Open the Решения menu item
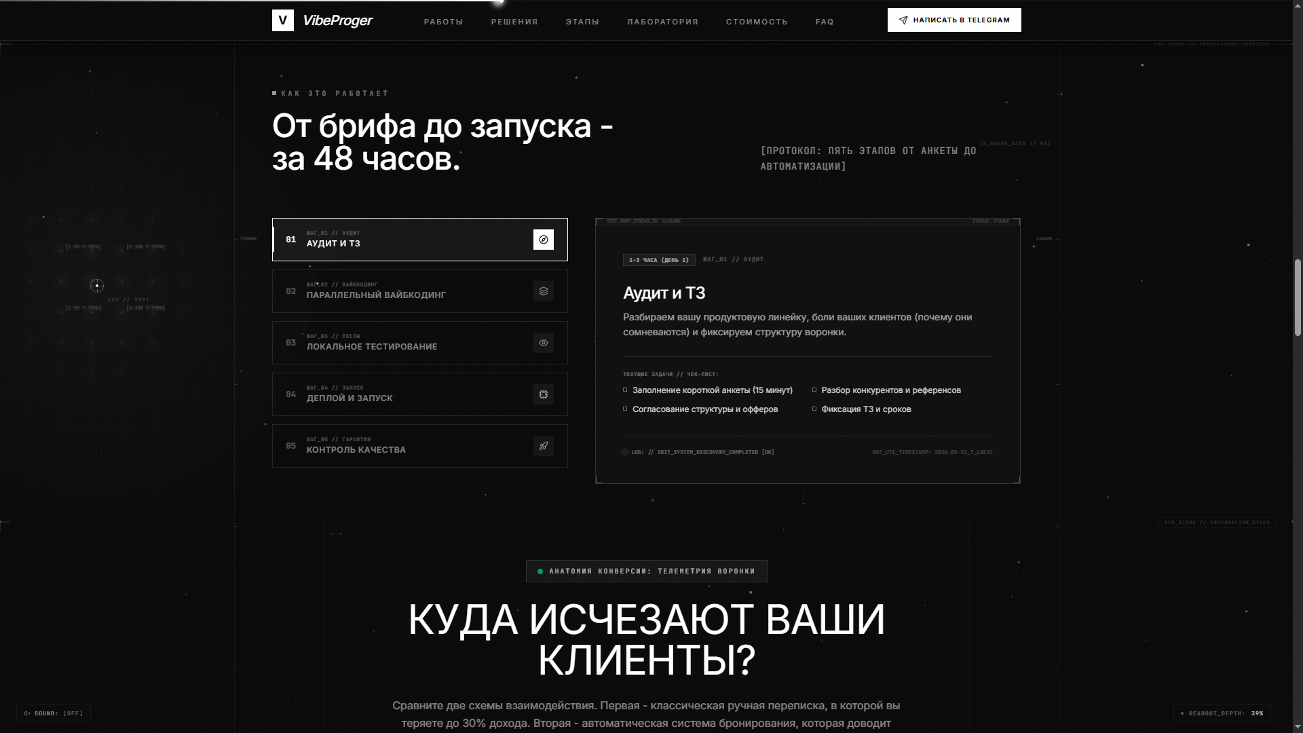 [x=514, y=22]
